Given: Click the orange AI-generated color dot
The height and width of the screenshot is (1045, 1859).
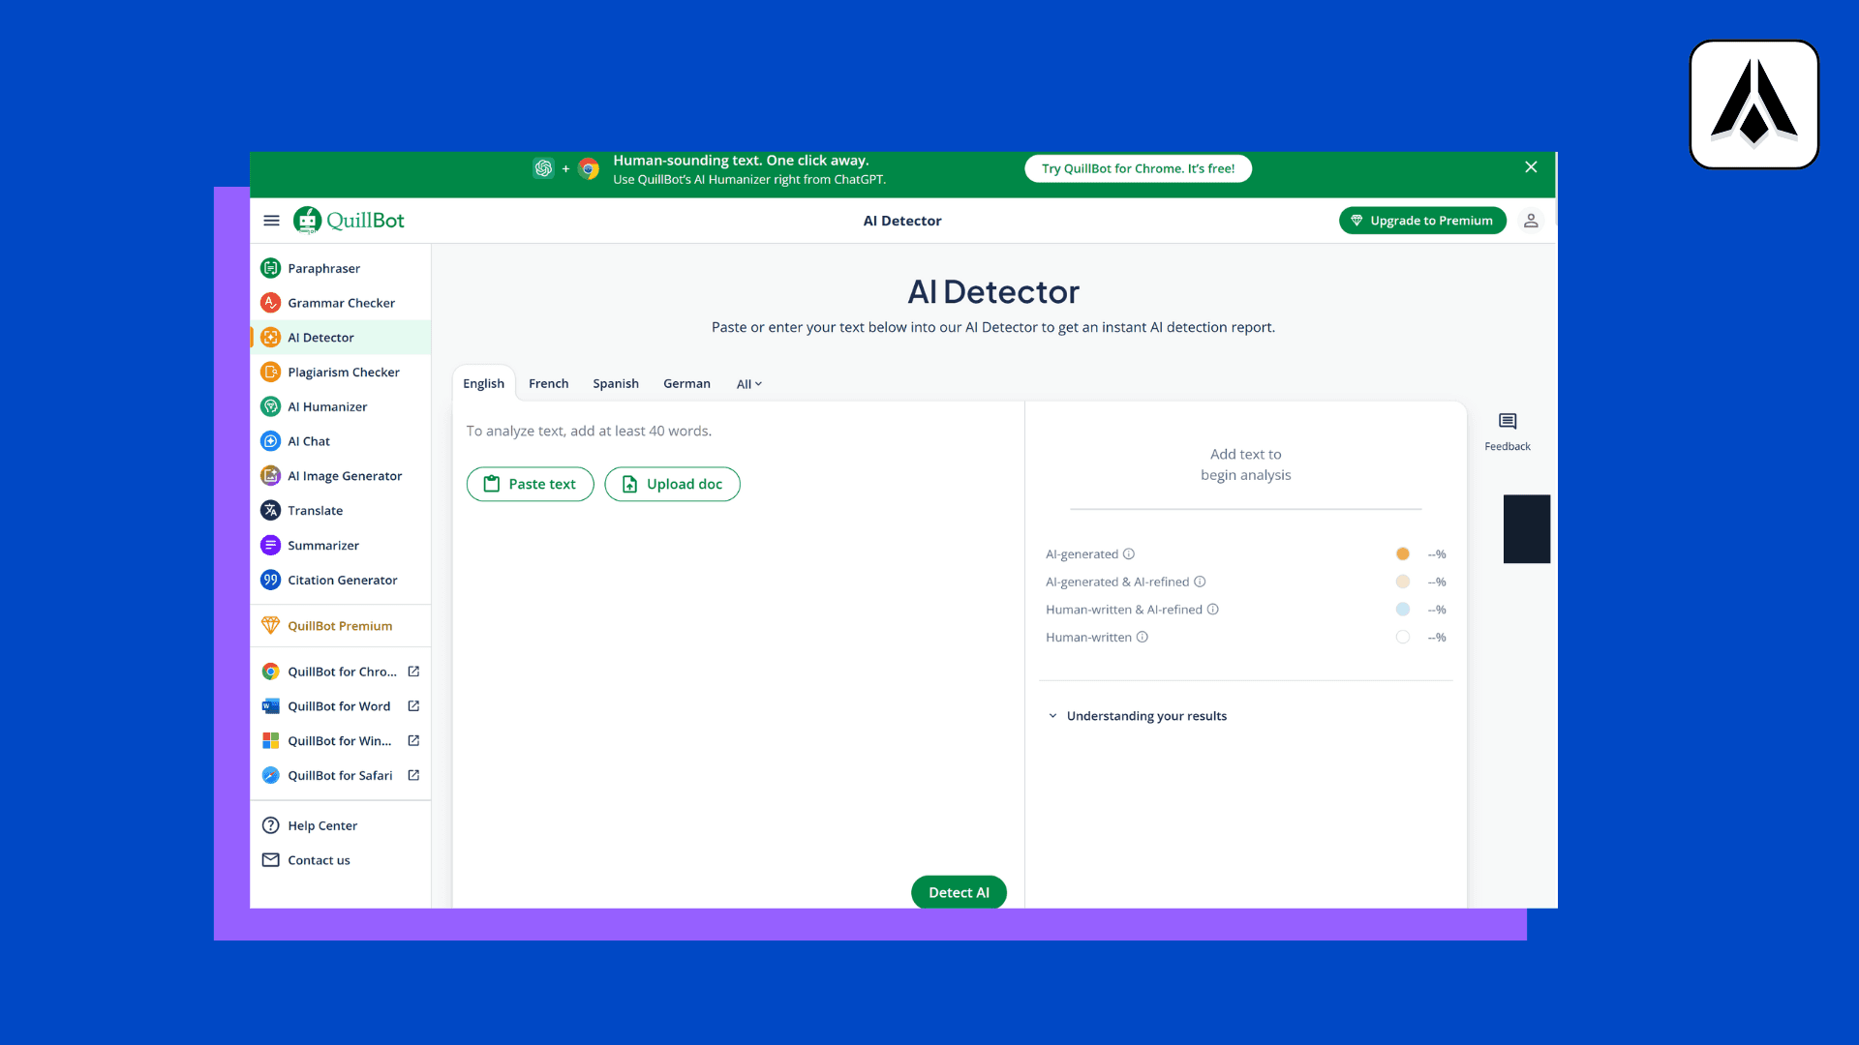Looking at the screenshot, I should (x=1402, y=554).
